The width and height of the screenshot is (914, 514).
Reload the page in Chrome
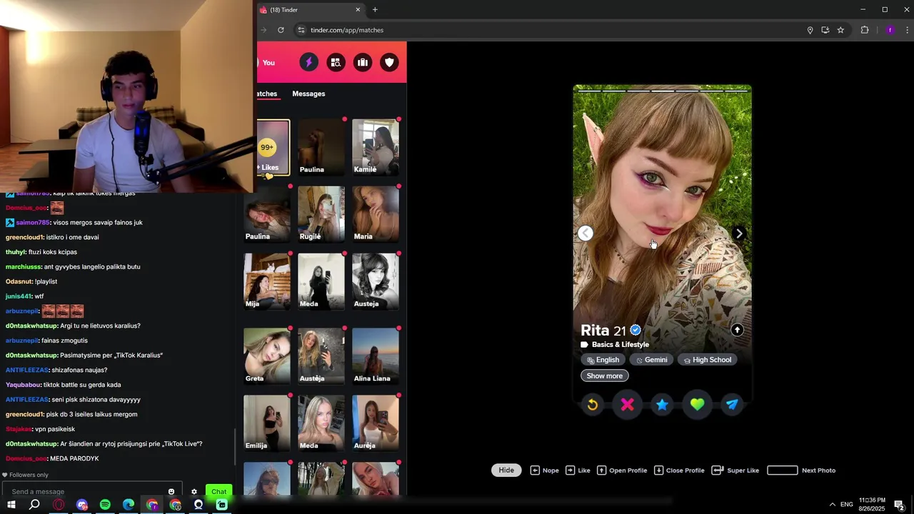click(281, 30)
